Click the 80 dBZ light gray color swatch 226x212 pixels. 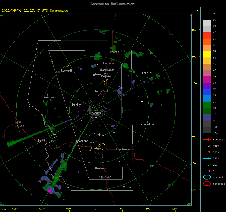pos(207,23)
